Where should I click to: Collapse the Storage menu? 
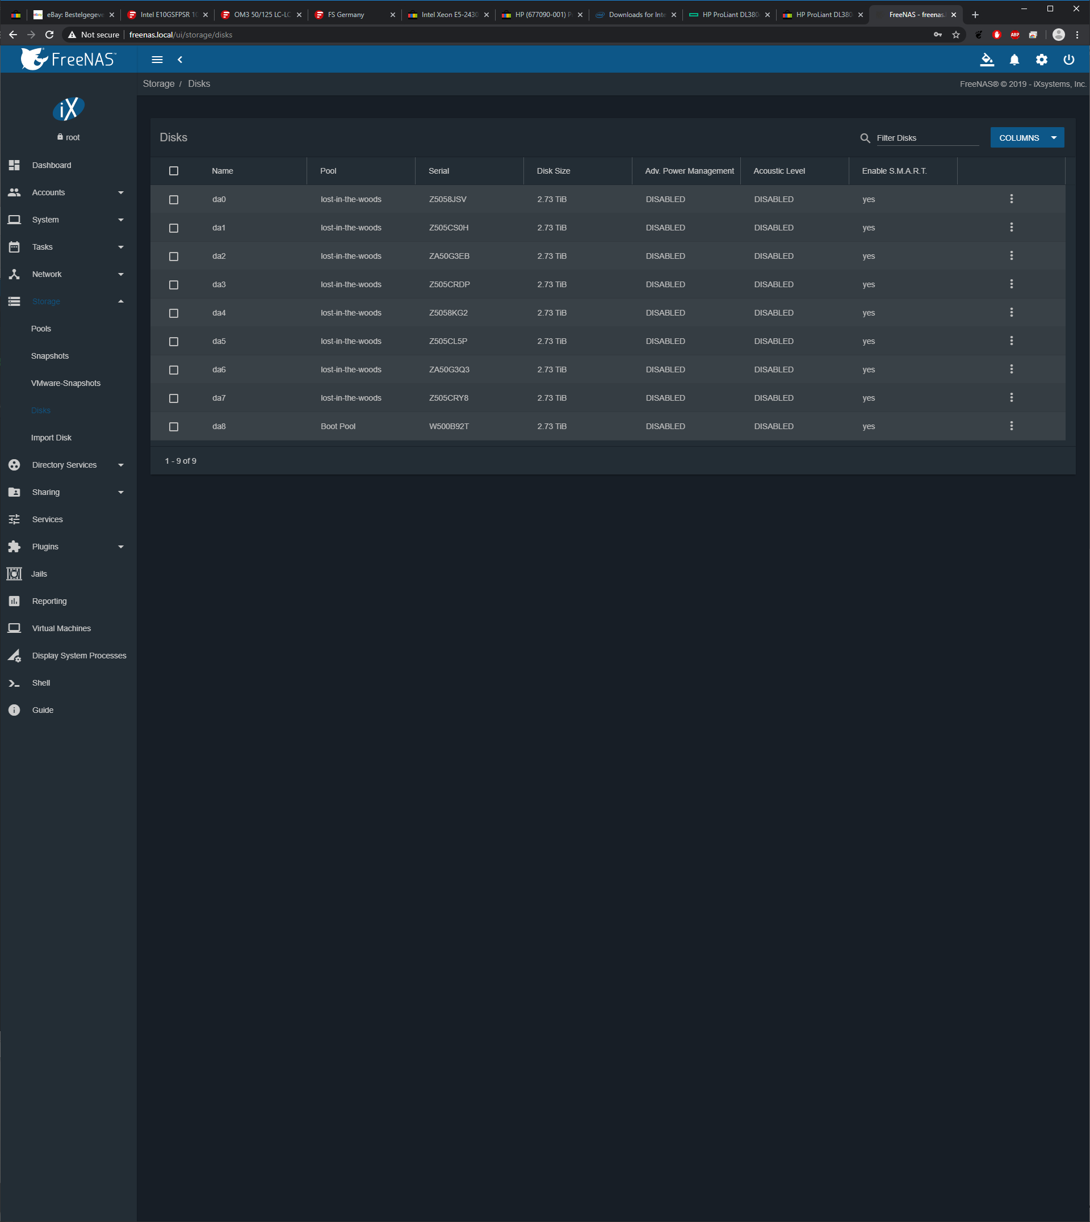(68, 301)
